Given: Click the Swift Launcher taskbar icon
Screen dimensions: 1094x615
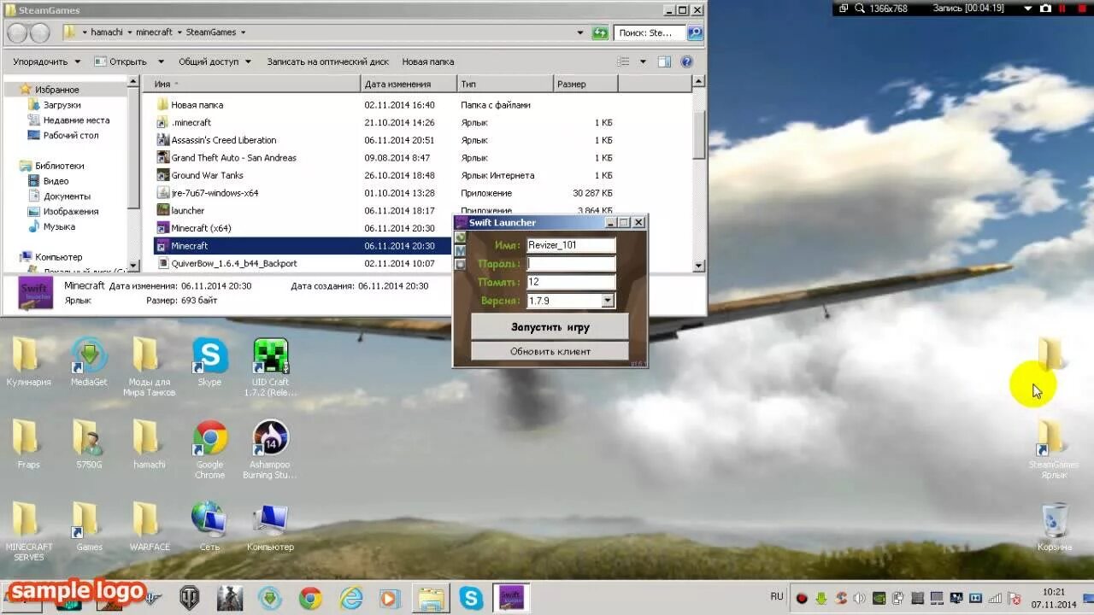Looking at the screenshot, I should 511,597.
